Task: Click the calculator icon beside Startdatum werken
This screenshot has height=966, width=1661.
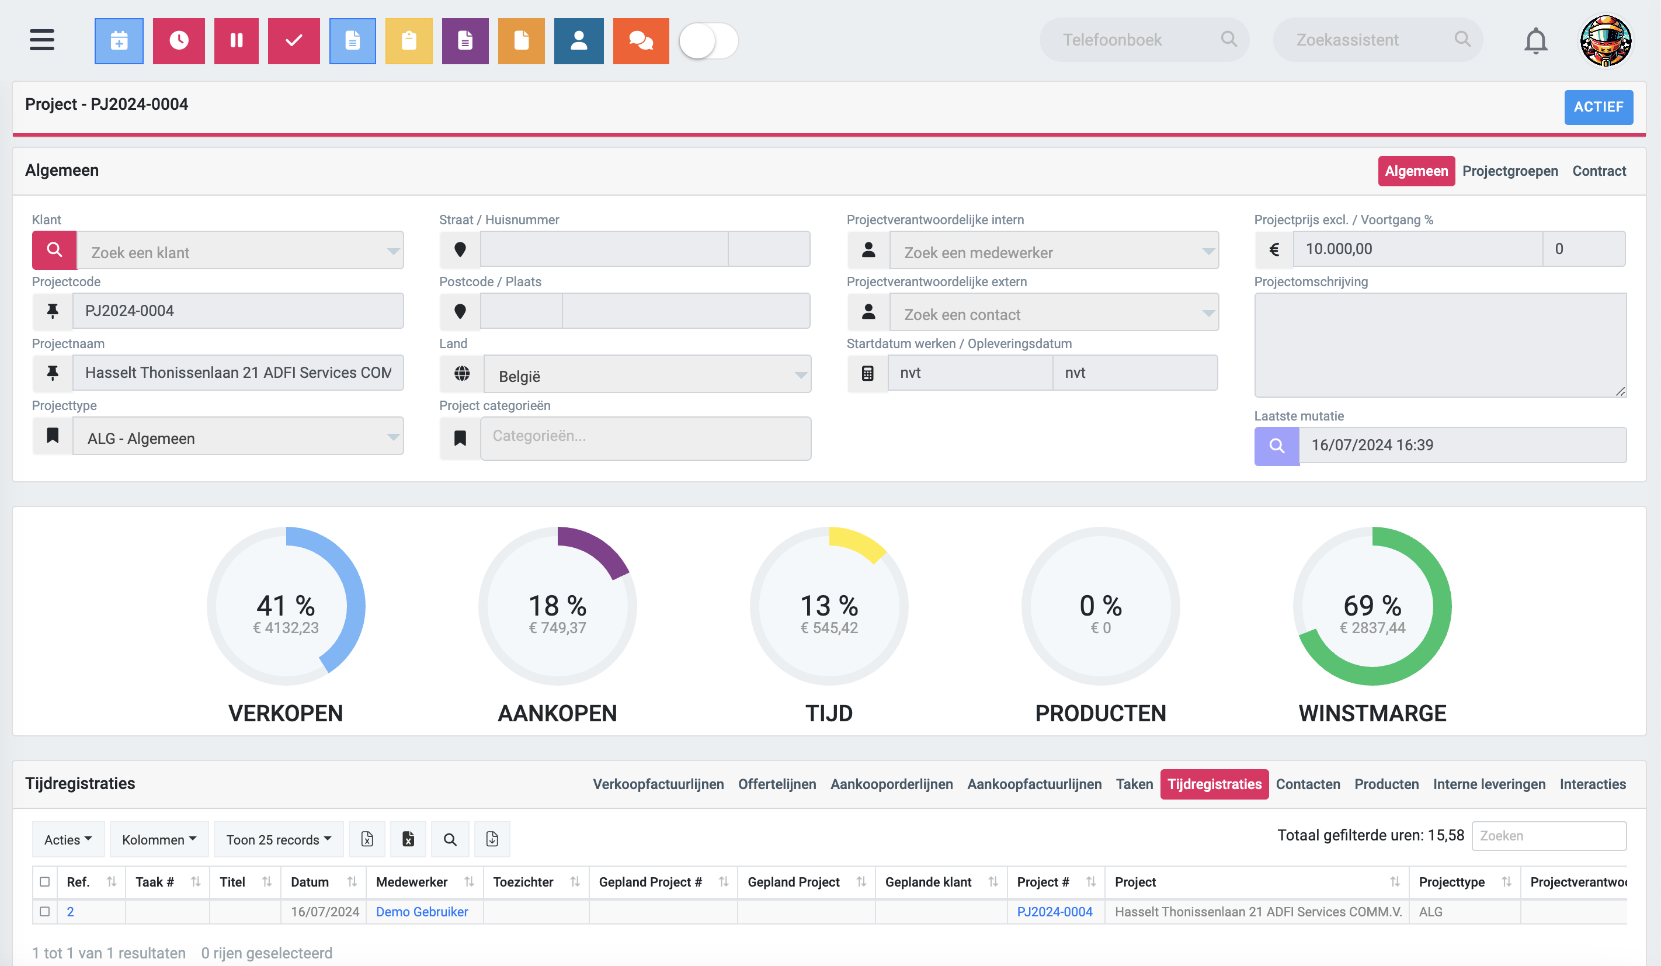Action: (x=867, y=373)
